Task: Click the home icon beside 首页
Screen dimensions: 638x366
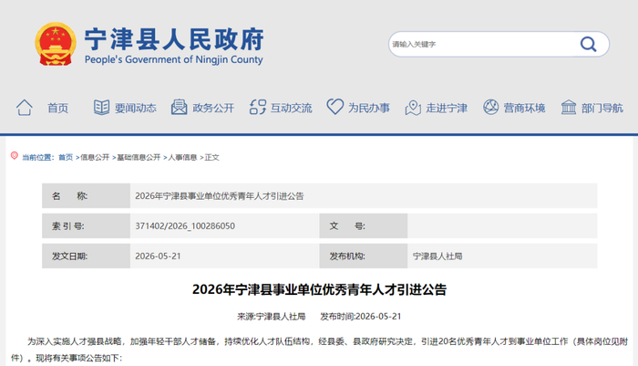Action: click(x=25, y=108)
